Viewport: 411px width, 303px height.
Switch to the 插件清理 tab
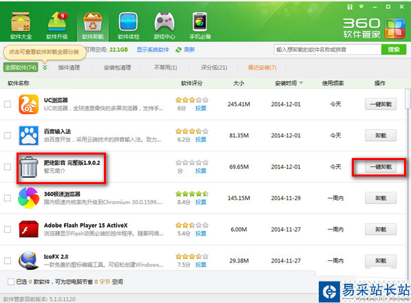[x=69, y=67]
